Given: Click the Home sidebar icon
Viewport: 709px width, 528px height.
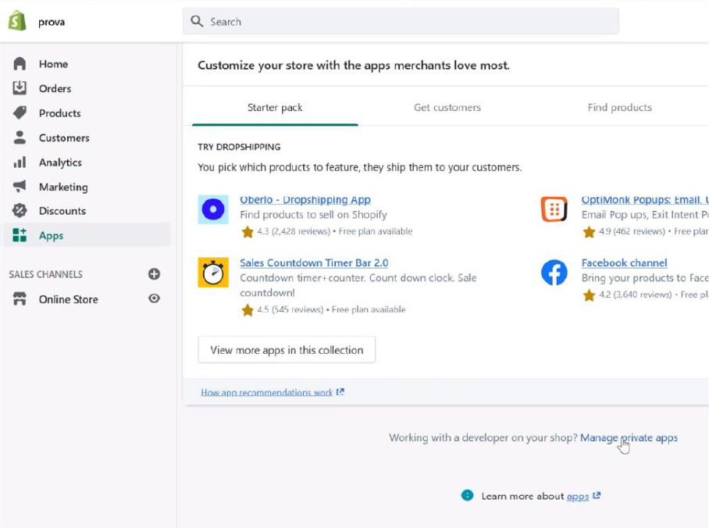Looking at the screenshot, I should click(20, 64).
